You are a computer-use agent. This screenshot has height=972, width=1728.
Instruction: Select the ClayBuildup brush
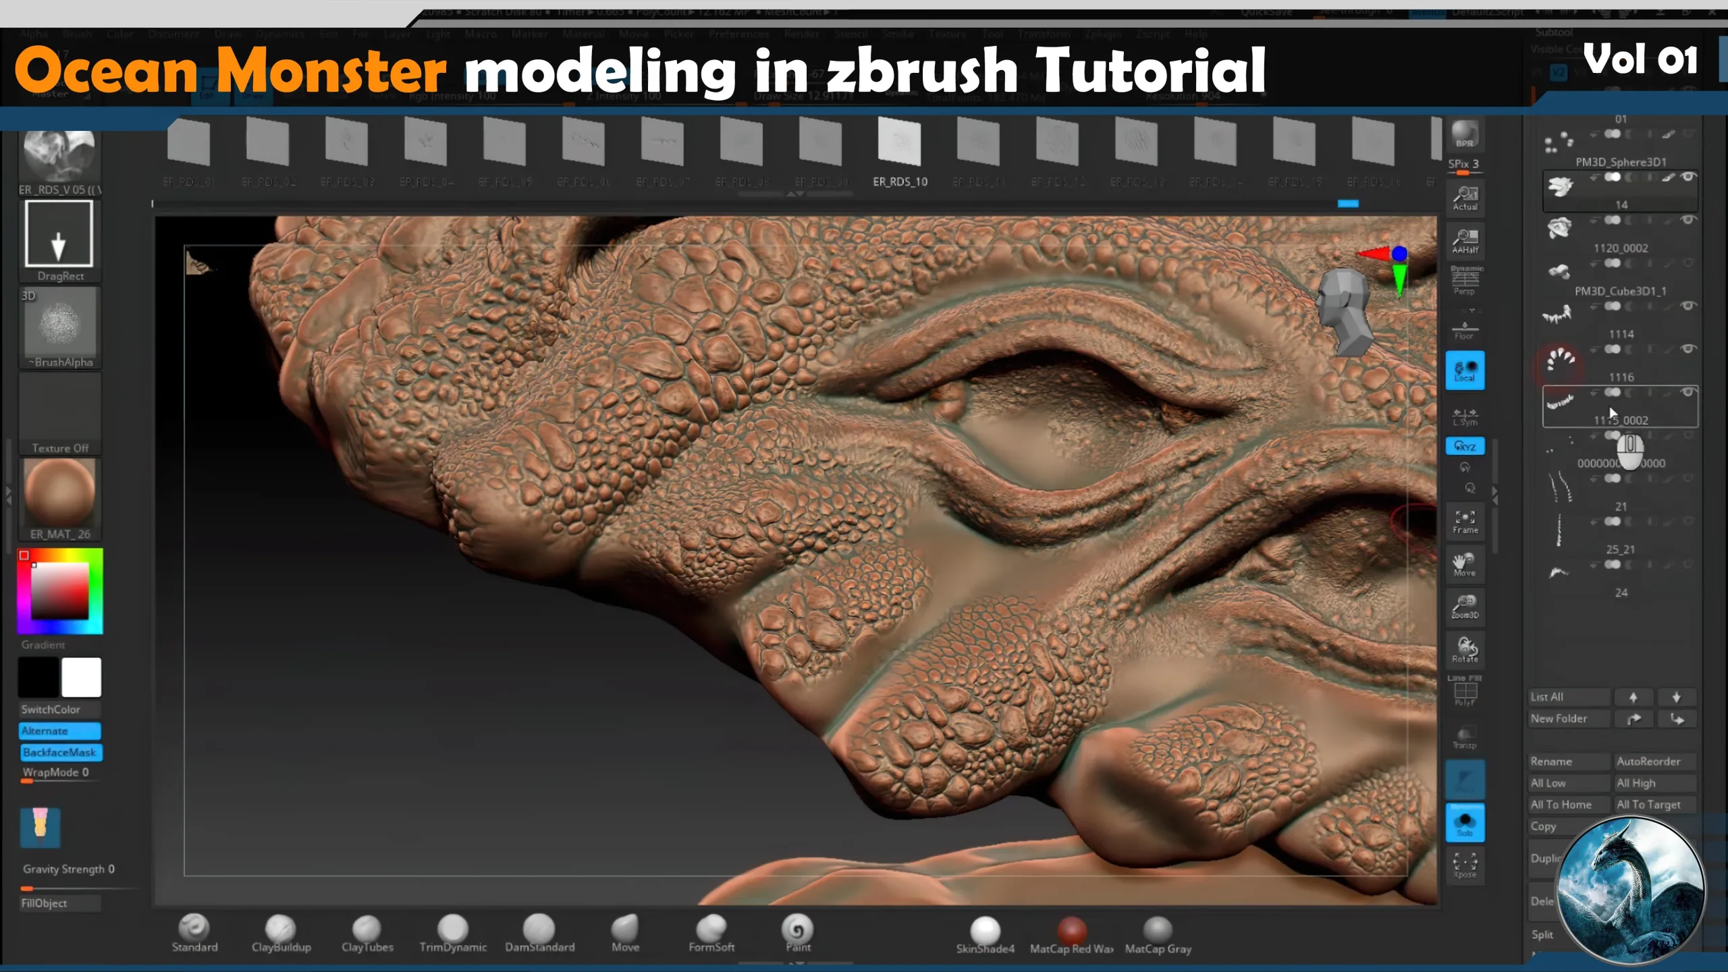click(281, 930)
